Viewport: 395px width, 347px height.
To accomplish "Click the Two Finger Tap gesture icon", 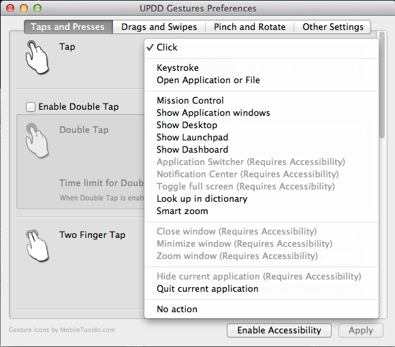I will click(x=37, y=245).
